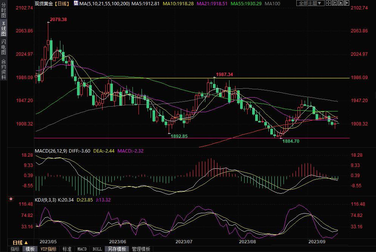Click the 2079.38 high price marker
The height and width of the screenshot is (252, 376).
click(58, 19)
